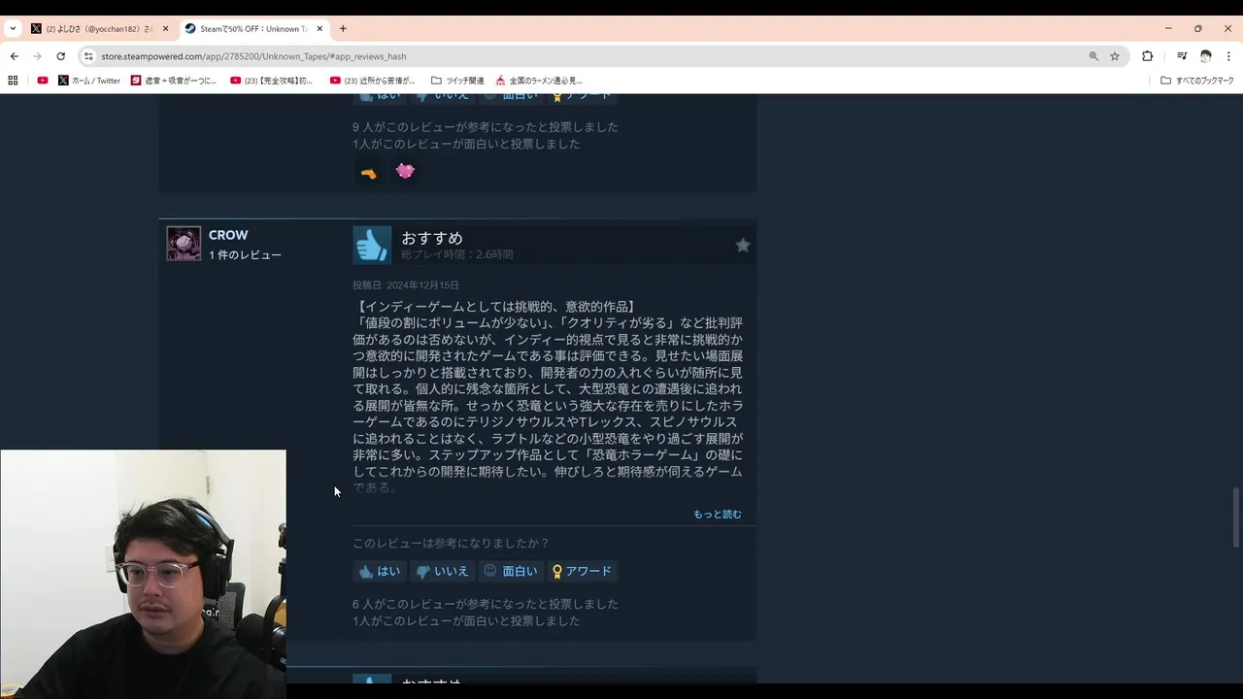Viewport: 1243px width, 699px height.
Task: Click the 総プレイ時間: 2.6時間 text
Action: point(456,254)
